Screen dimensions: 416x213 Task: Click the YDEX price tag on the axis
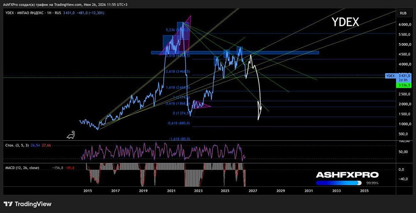click(x=390, y=76)
